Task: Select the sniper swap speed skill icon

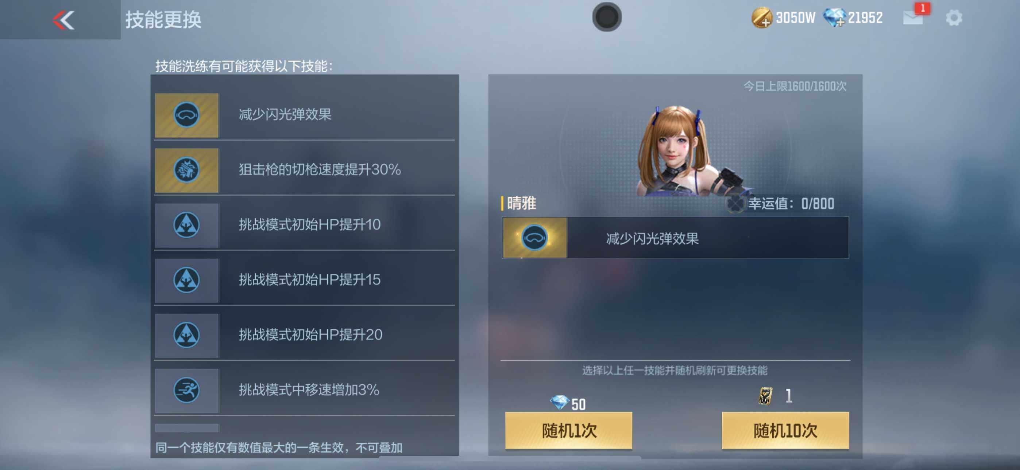Action: [186, 170]
